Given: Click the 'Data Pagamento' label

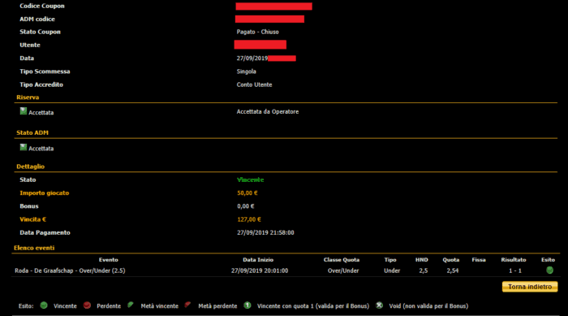Looking at the screenshot, I should coord(45,232).
